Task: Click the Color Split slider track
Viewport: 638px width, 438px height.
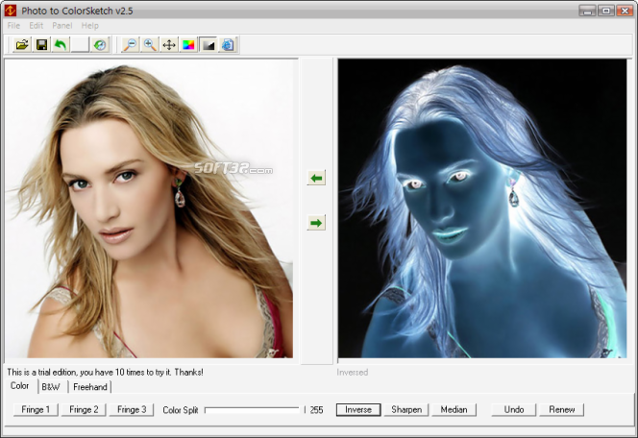Action: (x=253, y=410)
